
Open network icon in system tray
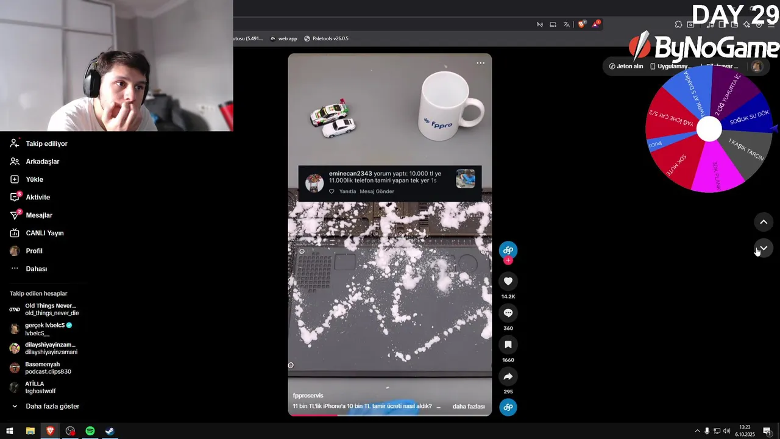coord(717,431)
